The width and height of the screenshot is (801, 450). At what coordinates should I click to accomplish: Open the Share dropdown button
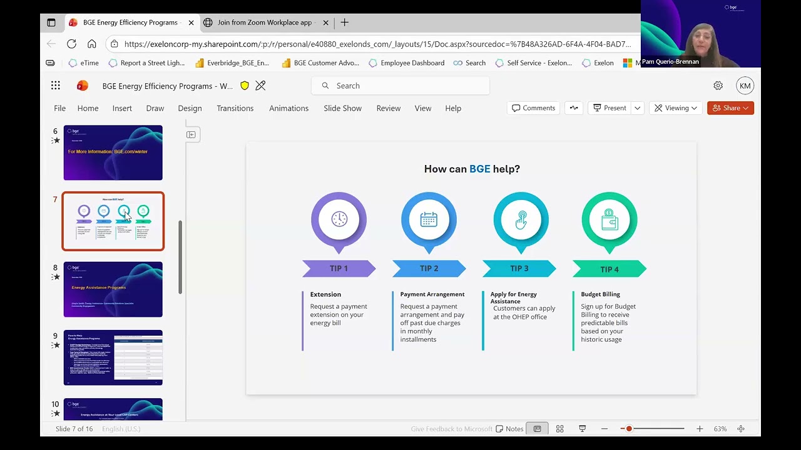(730, 108)
